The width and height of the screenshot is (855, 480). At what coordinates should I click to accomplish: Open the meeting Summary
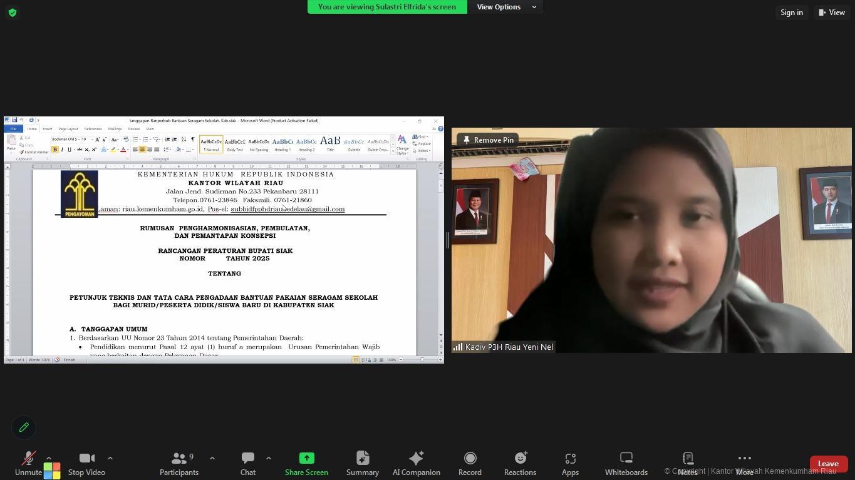(363, 464)
